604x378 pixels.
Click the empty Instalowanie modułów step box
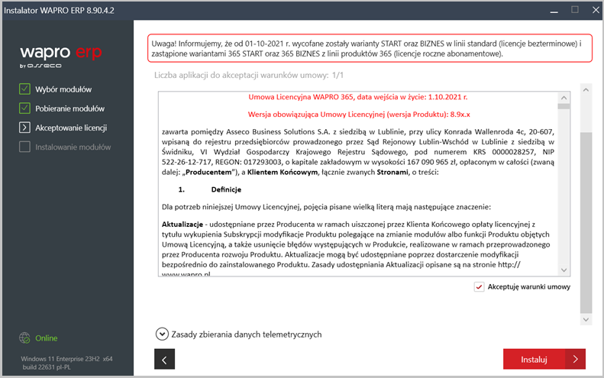click(x=24, y=147)
